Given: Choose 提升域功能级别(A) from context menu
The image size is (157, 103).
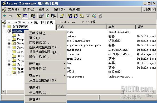Looking at the screenshot, I should [46, 52].
